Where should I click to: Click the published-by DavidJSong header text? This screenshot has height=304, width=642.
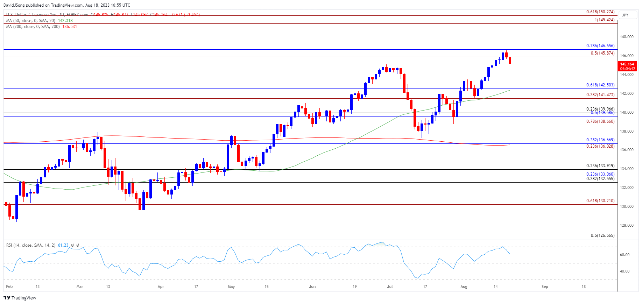[x=67, y=5]
